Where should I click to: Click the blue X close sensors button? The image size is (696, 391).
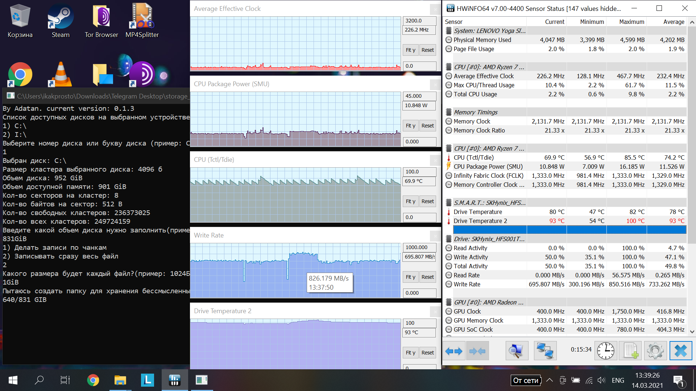click(680, 351)
